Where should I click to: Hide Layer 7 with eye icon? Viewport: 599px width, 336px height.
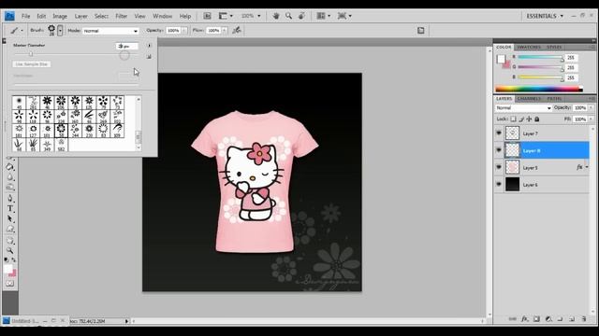499,133
